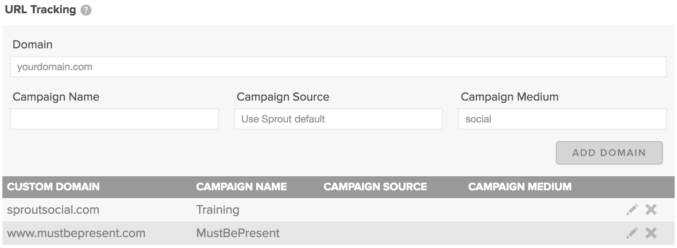Click the Campaign Medium field showing social
677x248 pixels.
pos(562,119)
